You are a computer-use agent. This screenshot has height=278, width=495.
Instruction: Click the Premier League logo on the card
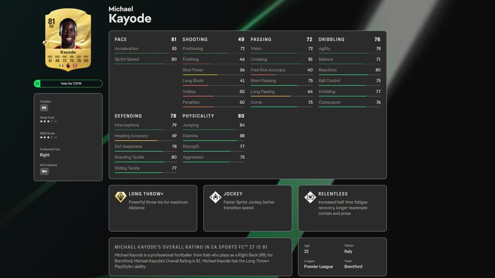point(68,66)
